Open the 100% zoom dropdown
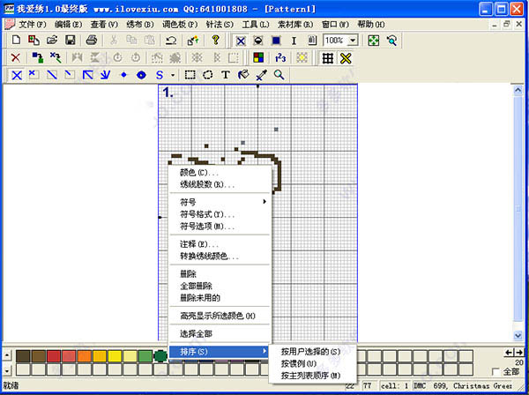 (353, 41)
